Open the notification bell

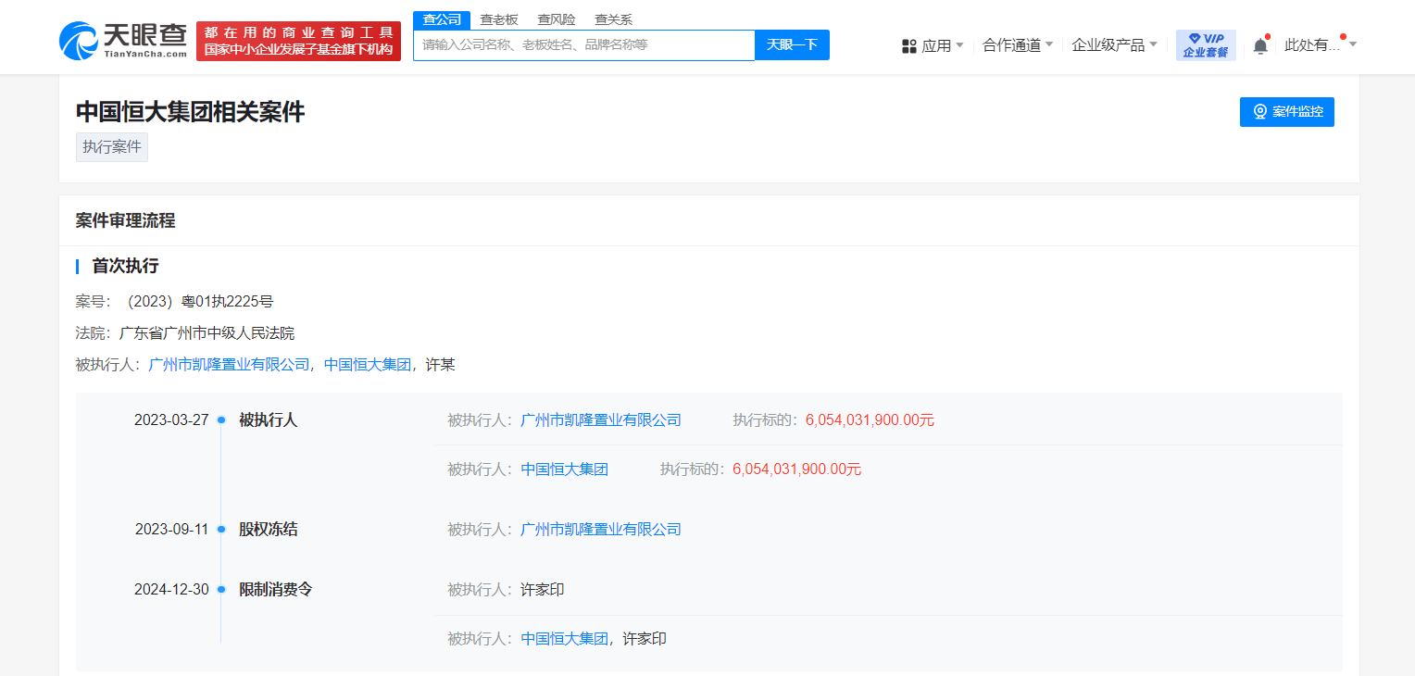tap(1260, 45)
